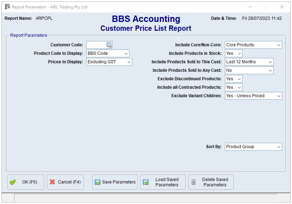292x204 pixels.
Task: Open the Include all Contracted Products dropdown
Action: (239, 87)
